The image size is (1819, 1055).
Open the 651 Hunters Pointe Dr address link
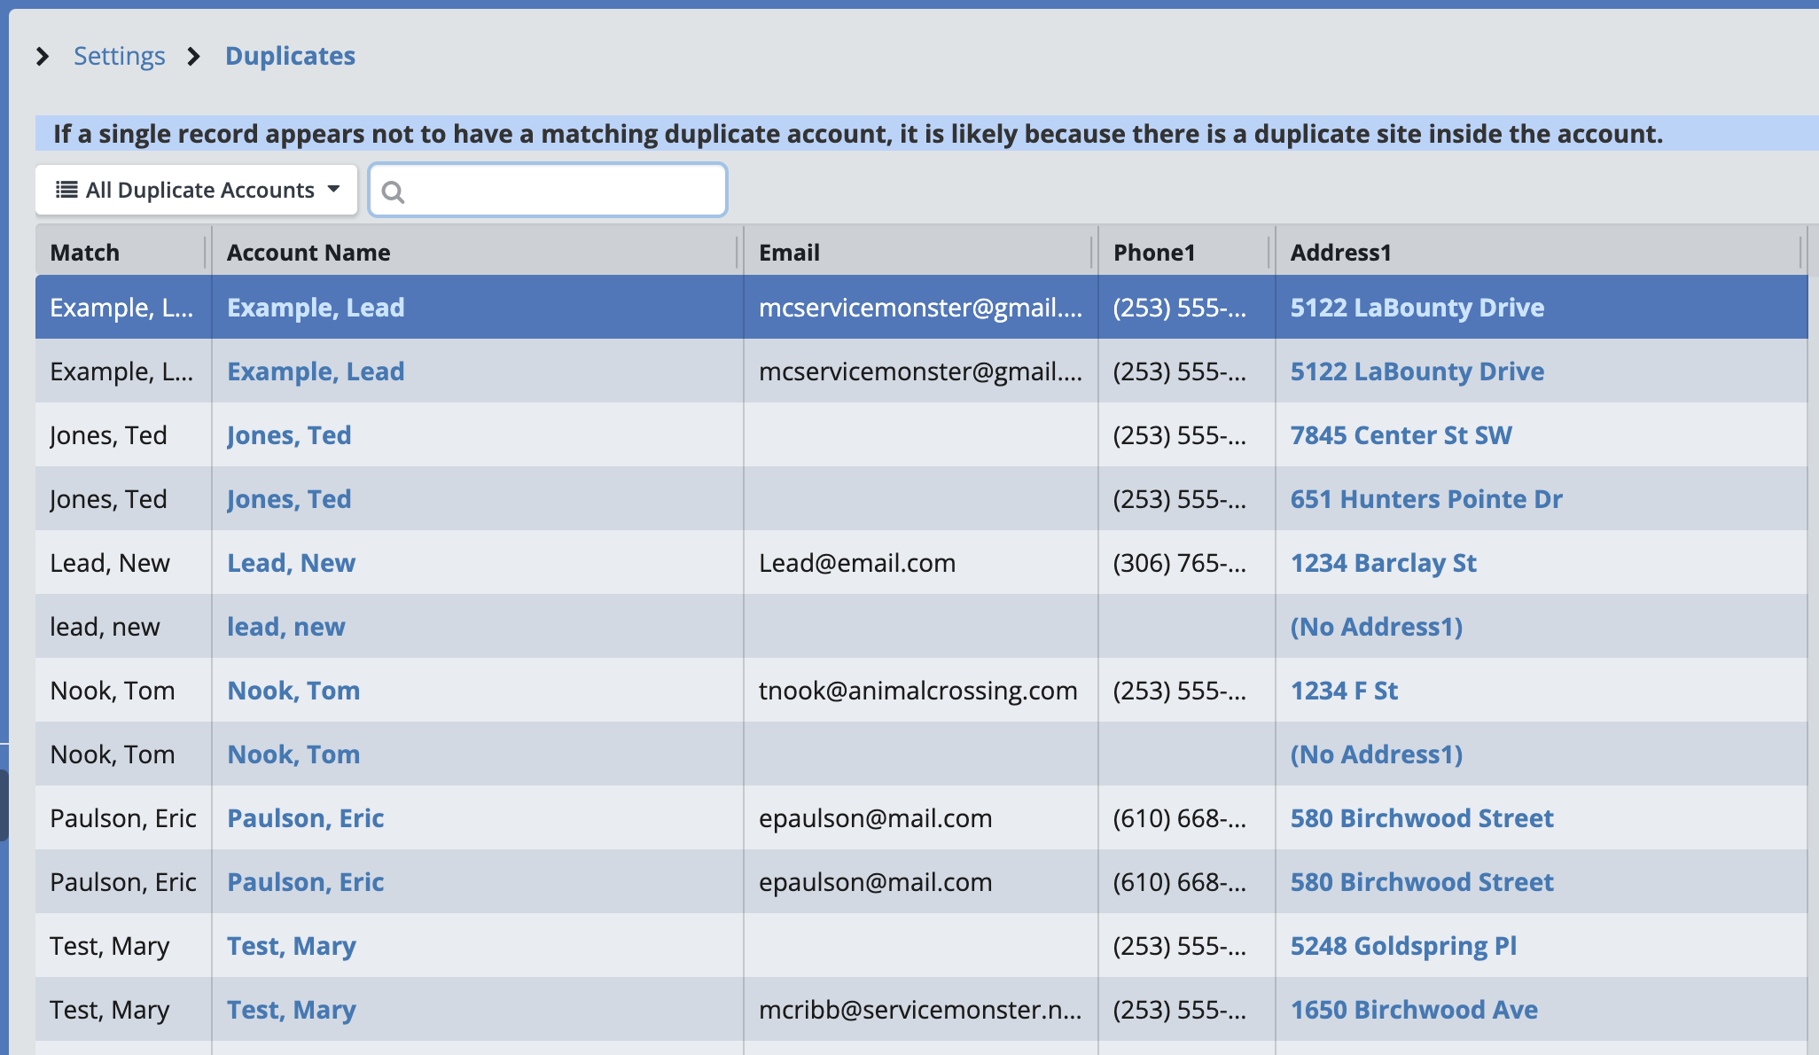1425,499
